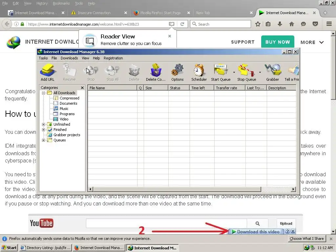The height and width of the screenshot is (252, 336).
Task: Sort by File Name column header
Action: click(112, 88)
